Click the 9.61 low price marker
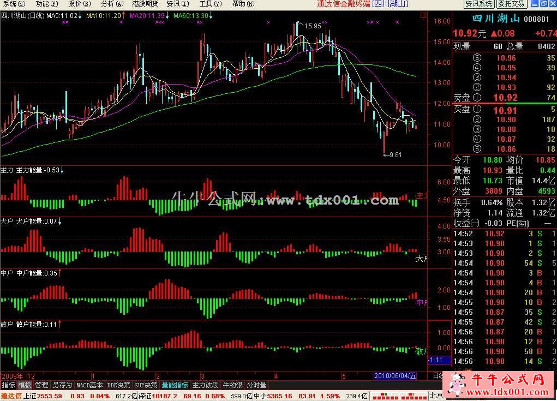 (x=396, y=155)
